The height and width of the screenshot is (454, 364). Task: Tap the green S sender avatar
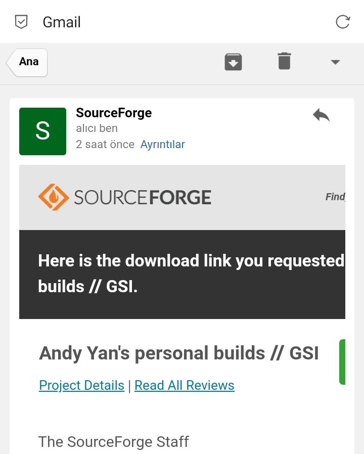pyautogui.click(x=42, y=131)
